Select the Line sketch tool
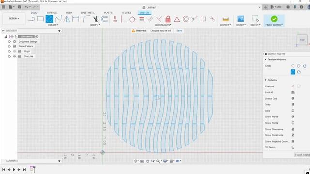The image size is (310, 174). point(31,19)
